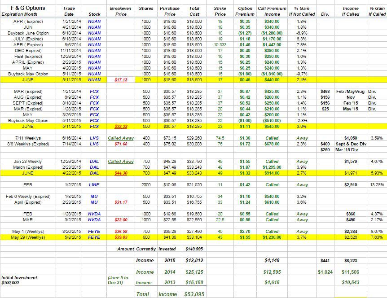
Task: Click the $1,230.00 FEYE premium cell
Action: (x=272, y=237)
